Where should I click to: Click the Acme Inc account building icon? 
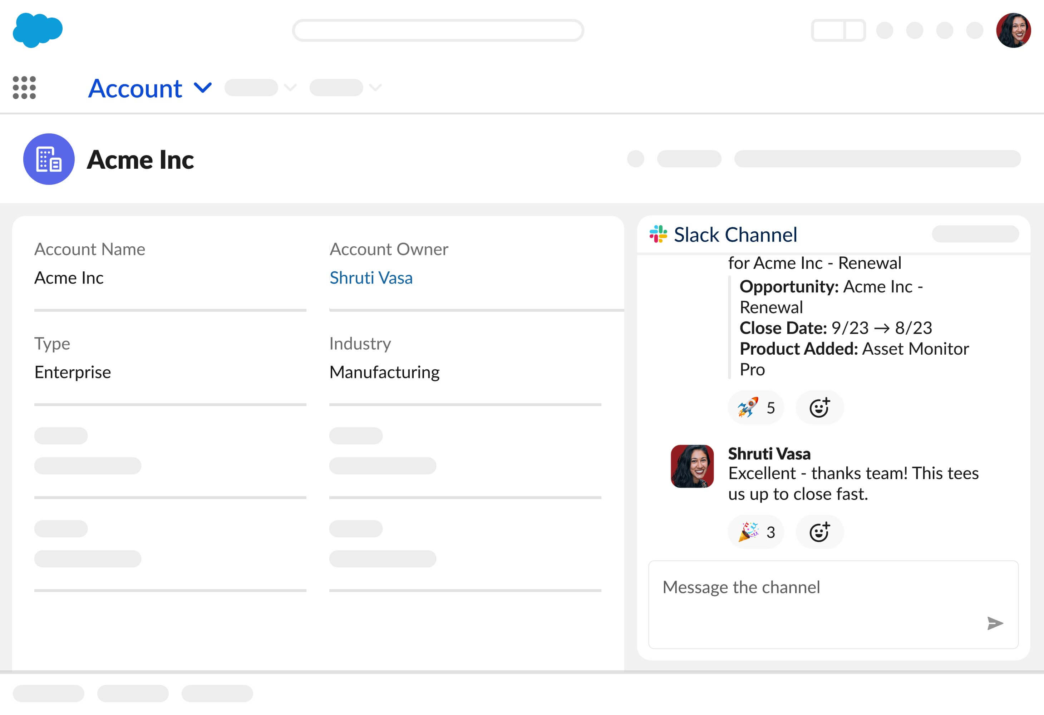pyautogui.click(x=49, y=159)
